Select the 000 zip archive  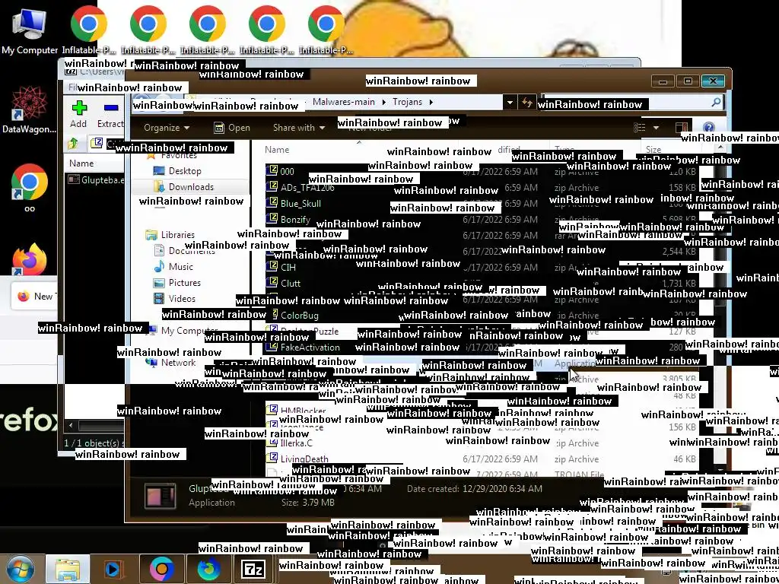pos(287,171)
